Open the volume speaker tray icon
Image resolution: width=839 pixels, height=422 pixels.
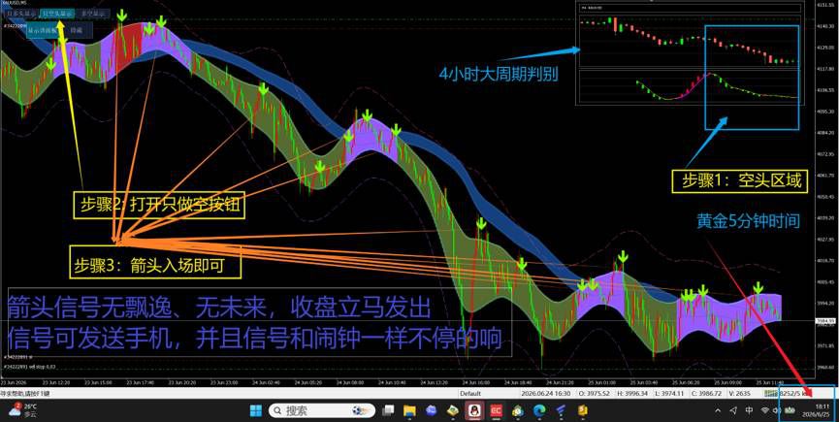click(x=777, y=410)
